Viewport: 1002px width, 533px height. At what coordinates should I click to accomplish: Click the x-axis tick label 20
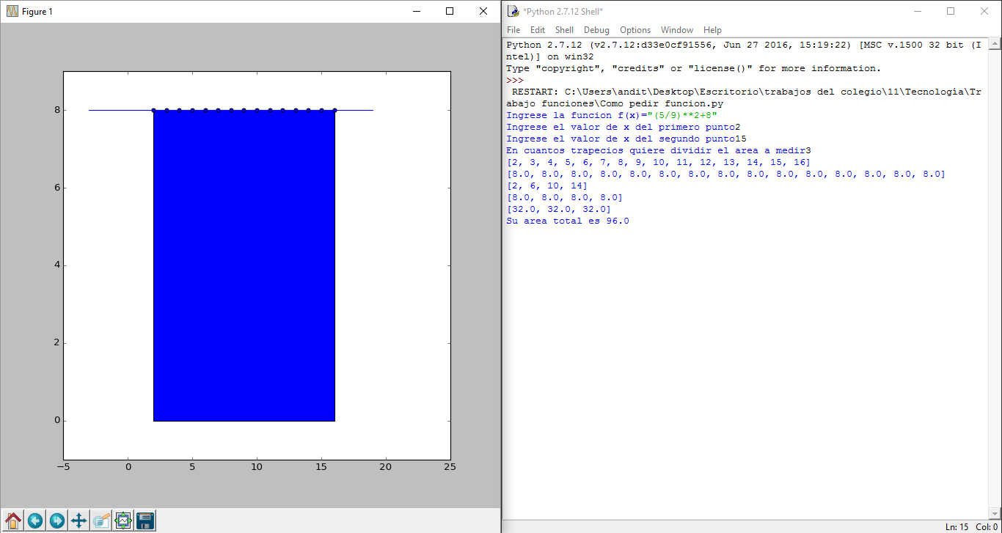386,466
